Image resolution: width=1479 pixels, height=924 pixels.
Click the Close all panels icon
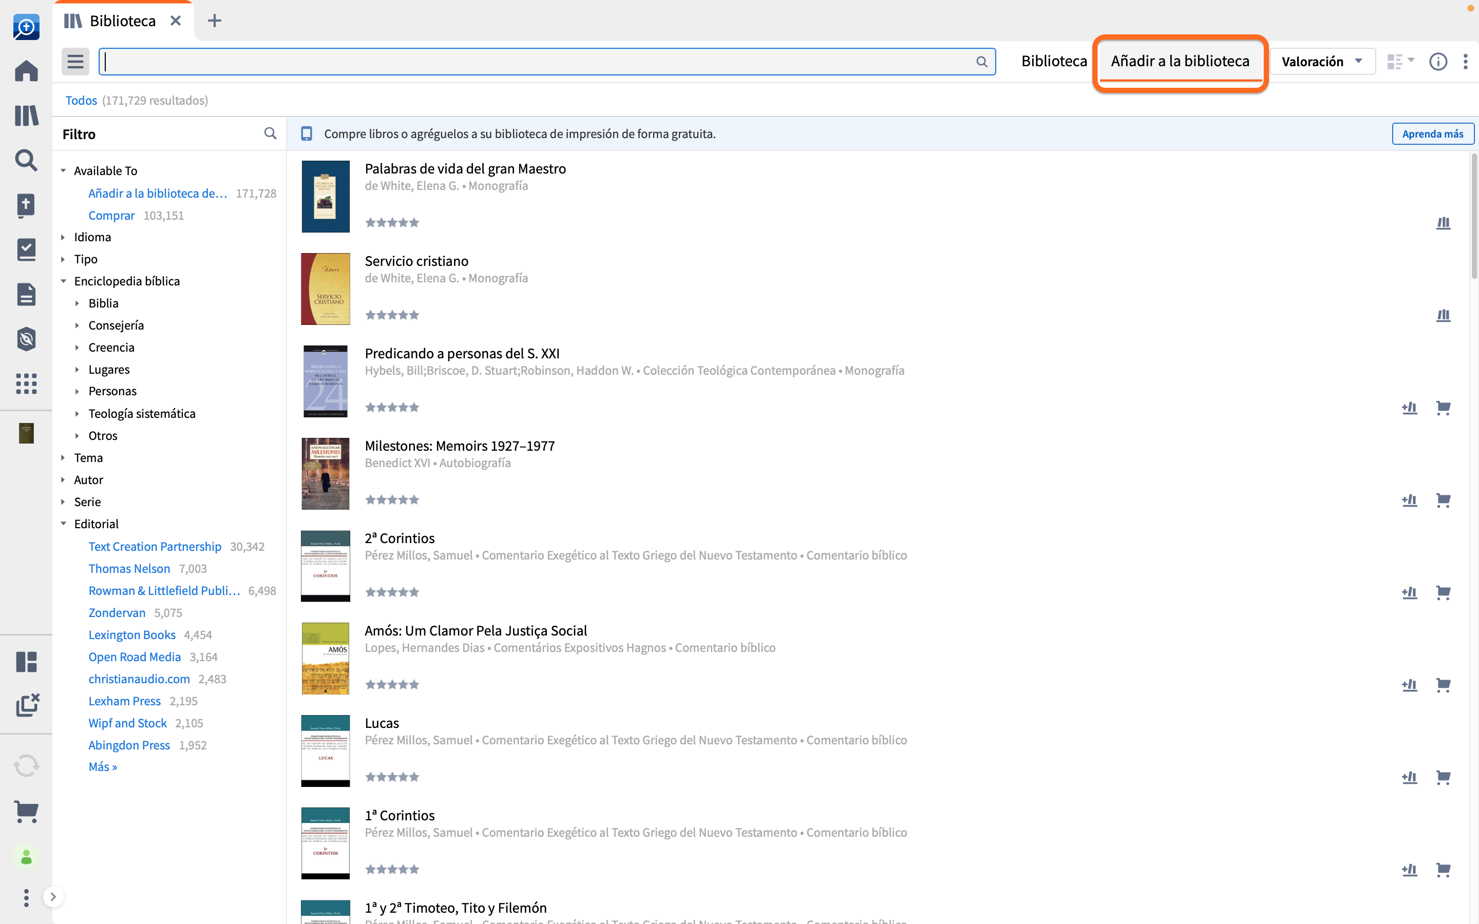(28, 705)
